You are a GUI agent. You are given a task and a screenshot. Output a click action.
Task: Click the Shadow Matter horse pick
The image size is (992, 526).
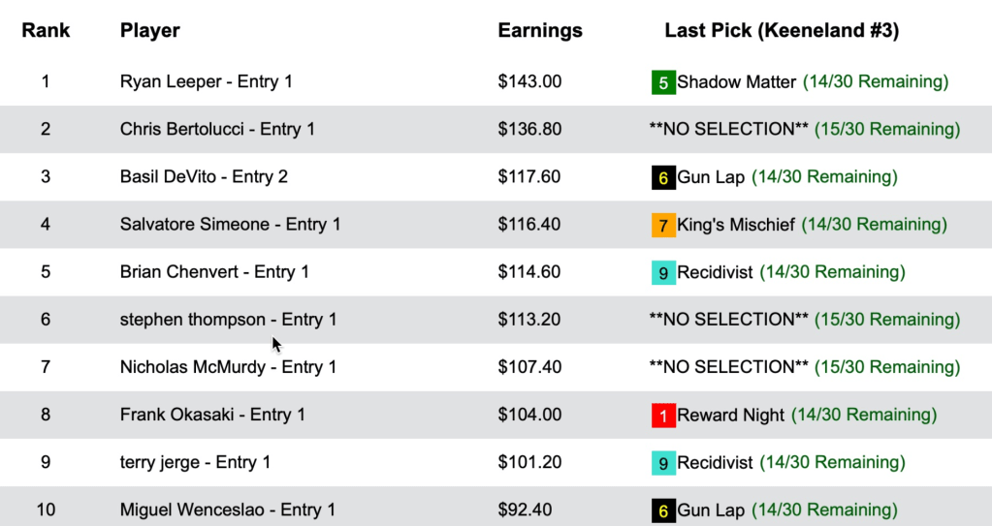pyautogui.click(x=736, y=82)
